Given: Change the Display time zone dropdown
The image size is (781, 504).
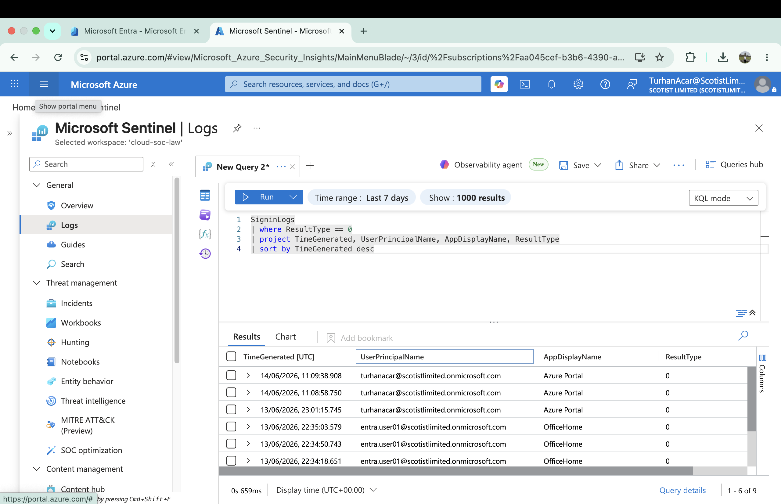Looking at the screenshot, I should [x=326, y=490].
